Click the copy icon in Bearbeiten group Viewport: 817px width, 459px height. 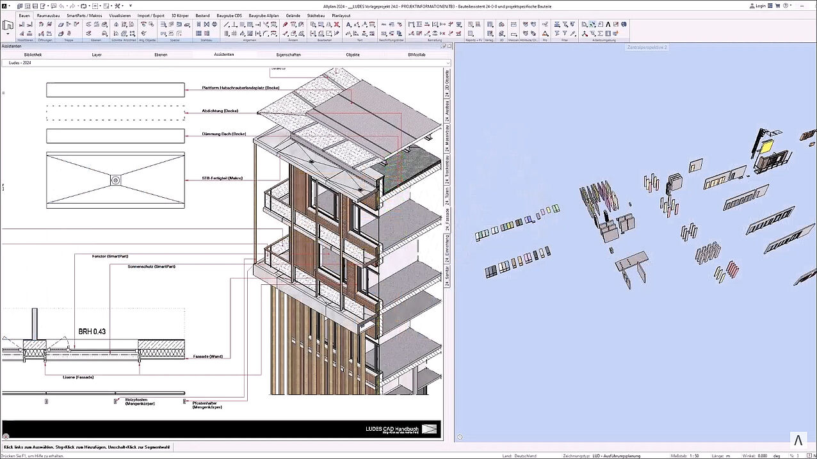click(312, 24)
